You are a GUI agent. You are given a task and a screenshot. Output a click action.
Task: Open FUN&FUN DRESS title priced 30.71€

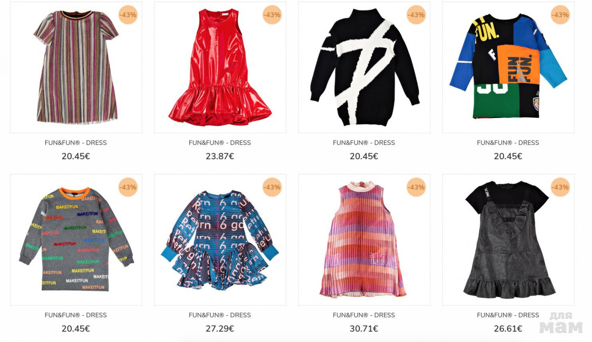364,315
